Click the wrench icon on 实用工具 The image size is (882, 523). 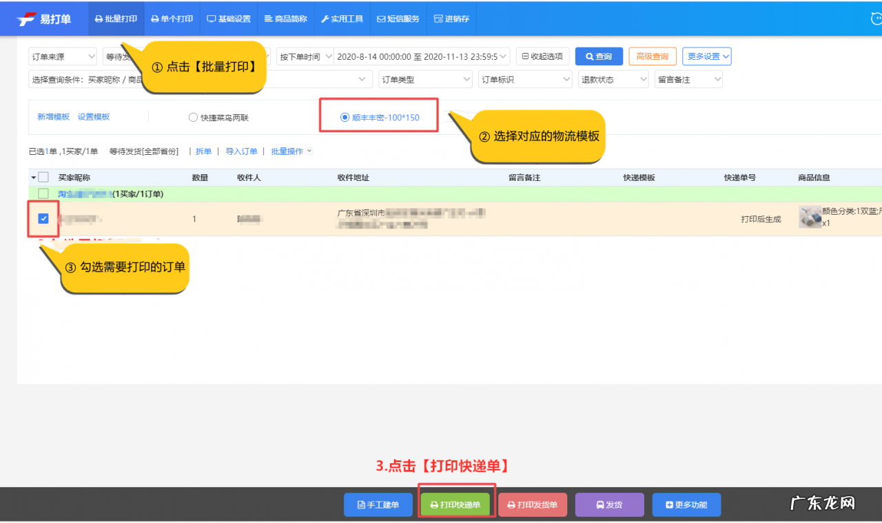point(325,19)
